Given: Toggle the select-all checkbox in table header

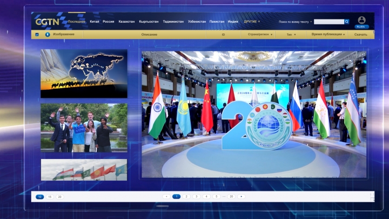Looking at the screenshot, I should click(x=37, y=34).
